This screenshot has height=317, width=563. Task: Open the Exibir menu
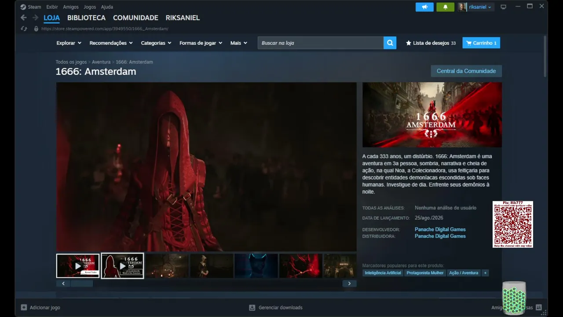tap(52, 7)
